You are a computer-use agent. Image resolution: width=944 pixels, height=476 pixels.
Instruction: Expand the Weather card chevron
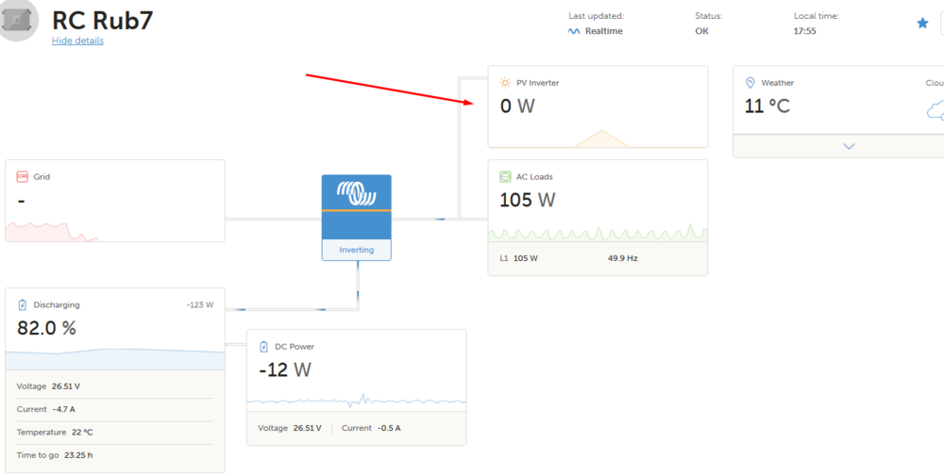tap(849, 146)
